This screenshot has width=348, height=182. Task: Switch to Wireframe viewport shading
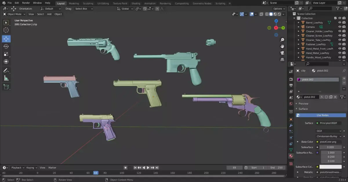[267, 14]
